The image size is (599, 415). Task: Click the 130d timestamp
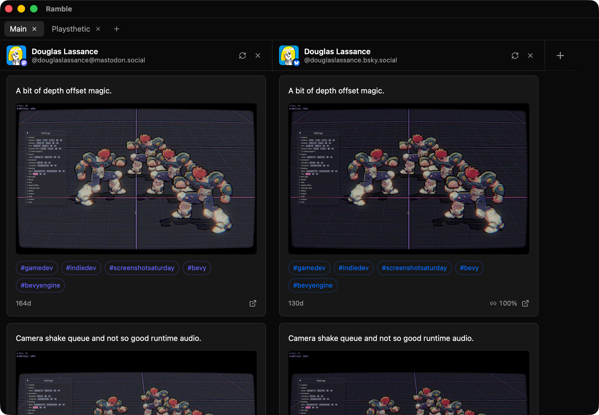pos(296,303)
